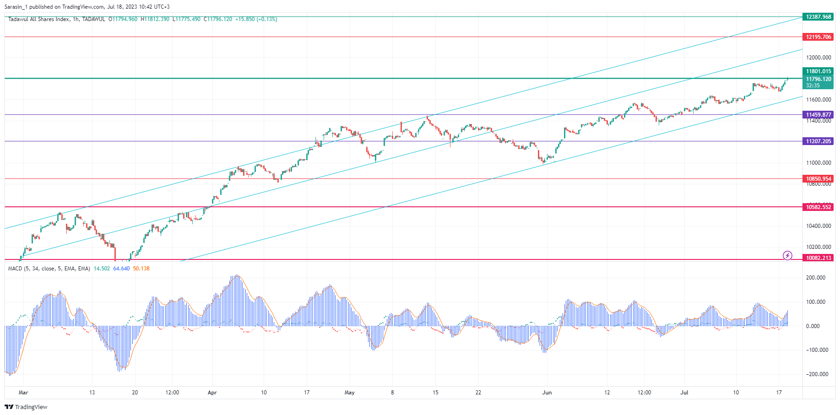The width and height of the screenshot is (840, 415).
Task: Click the Sarasin_1 published on TradingView.com header
Action: 87,7
